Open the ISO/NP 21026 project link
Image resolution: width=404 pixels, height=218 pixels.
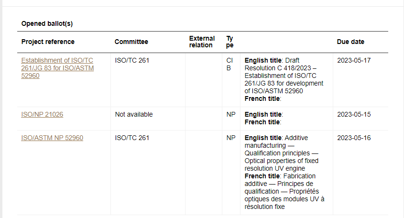[42, 114]
